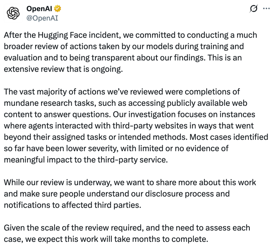Click the text "notifications to affected third parties."
Screen dimensions: 275x248
coord(73,205)
